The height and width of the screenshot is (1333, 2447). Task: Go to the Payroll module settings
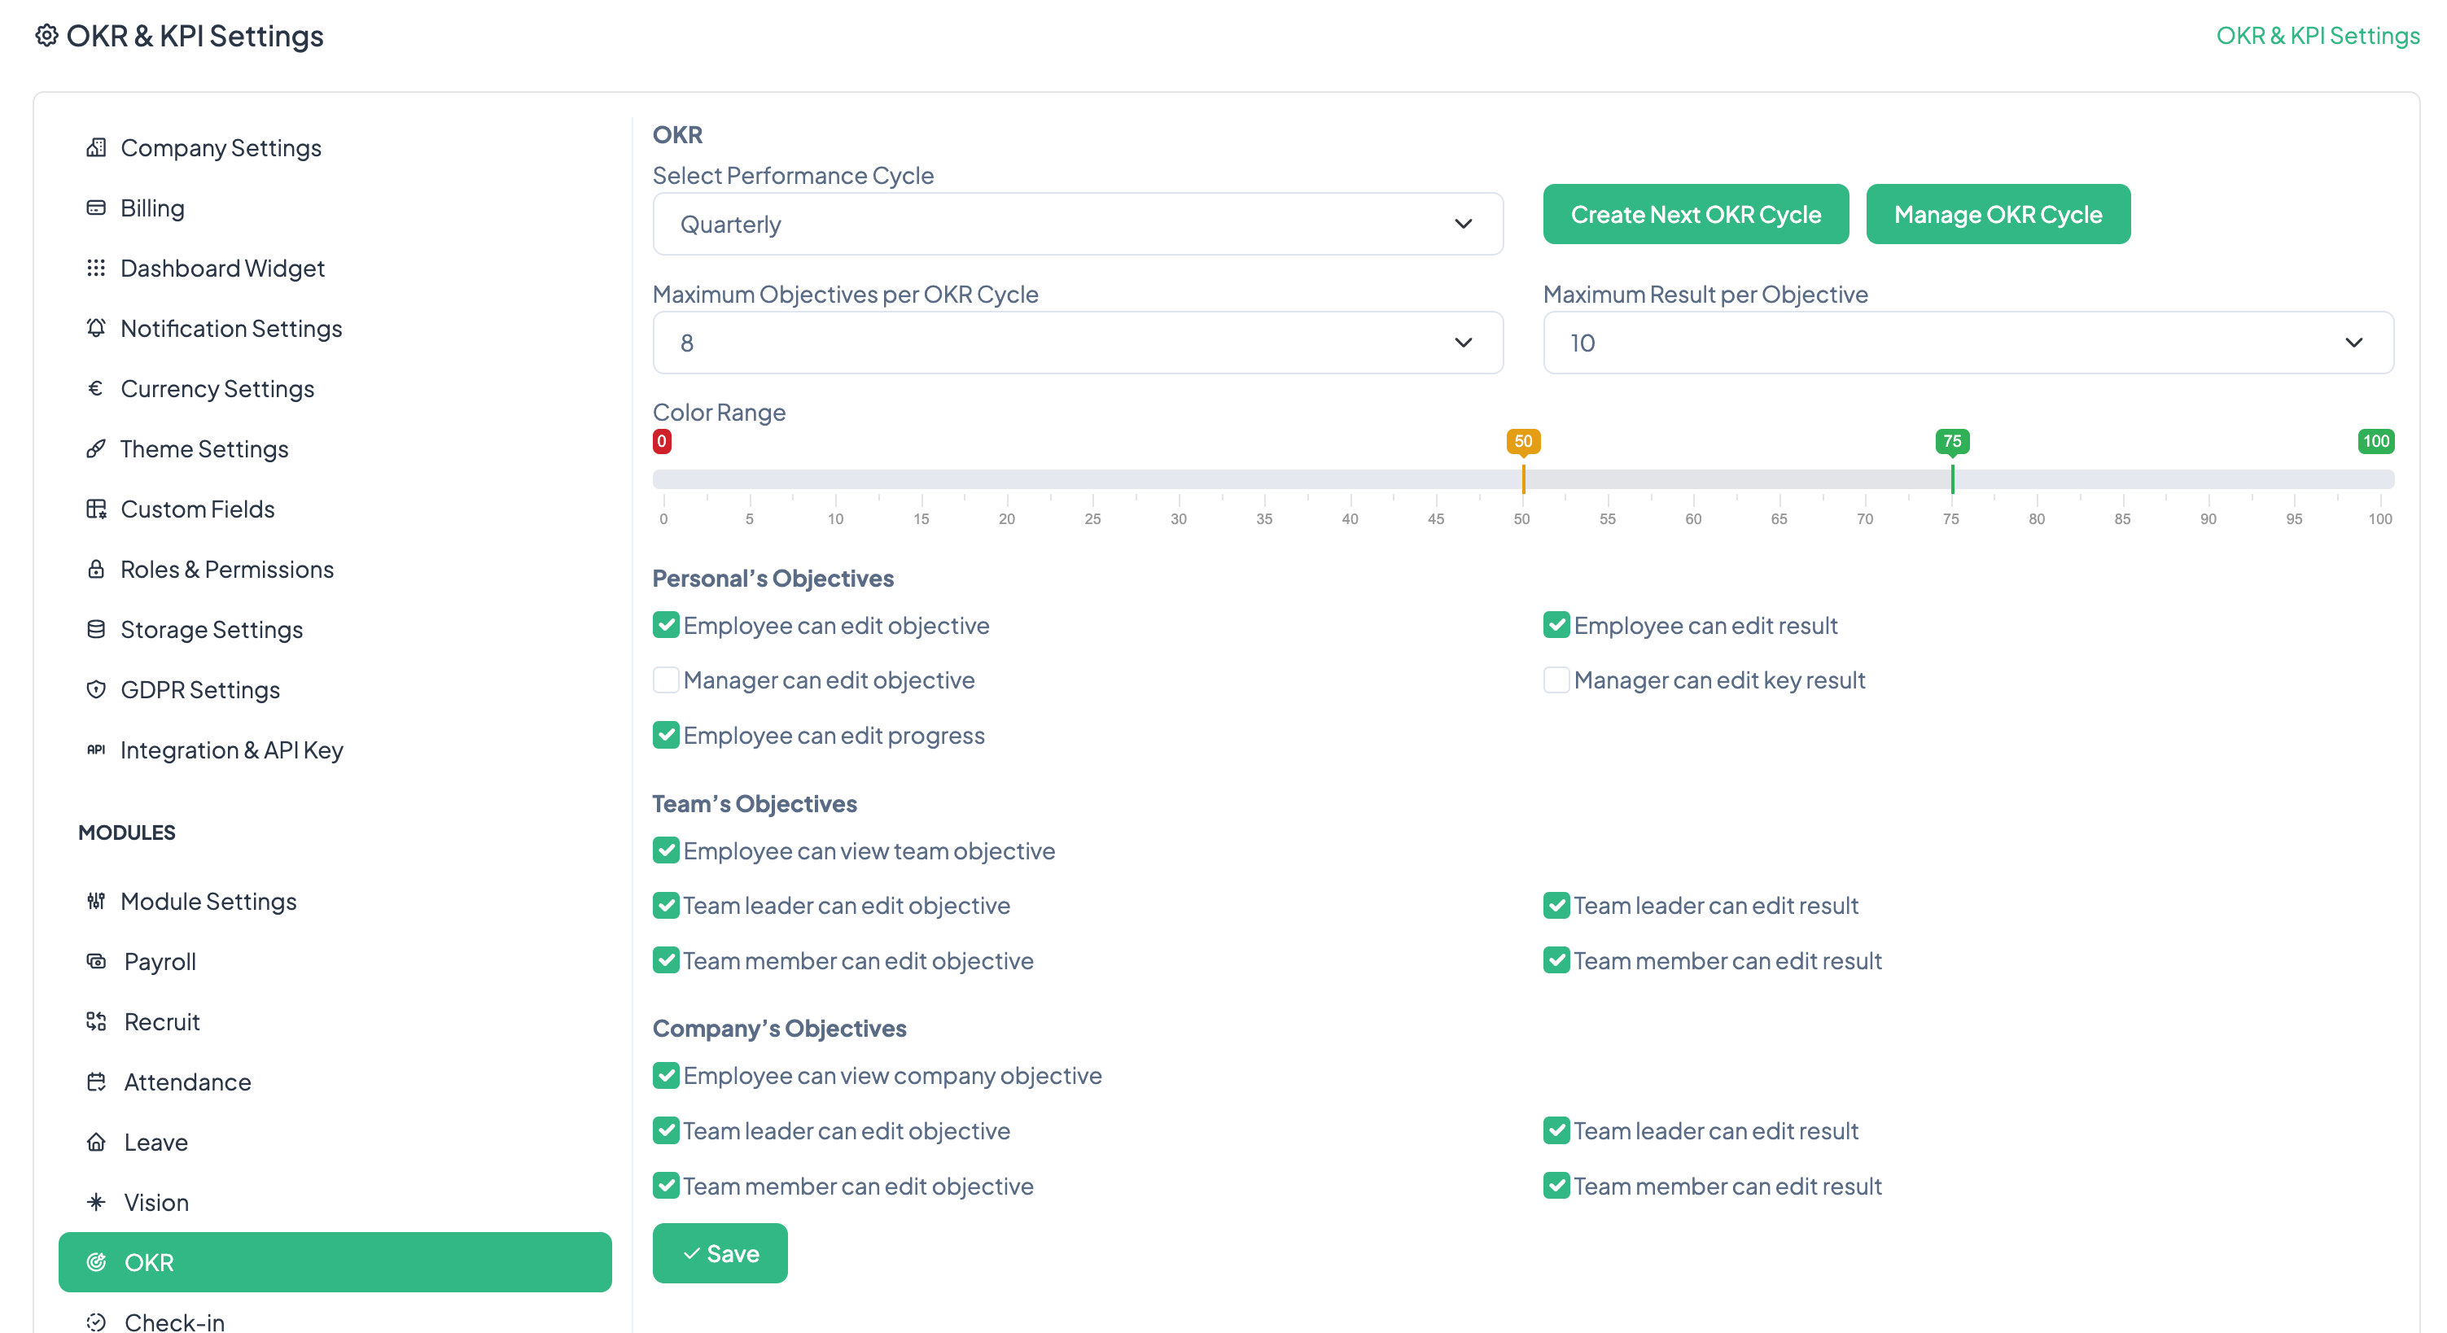[160, 962]
